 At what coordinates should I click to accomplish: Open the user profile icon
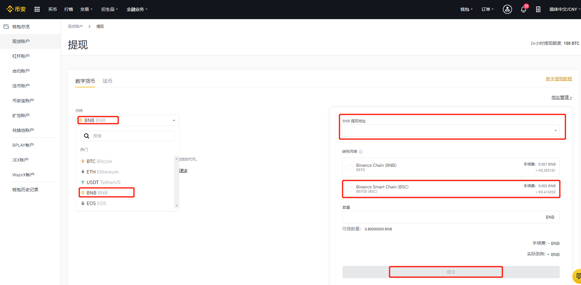pos(507,9)
